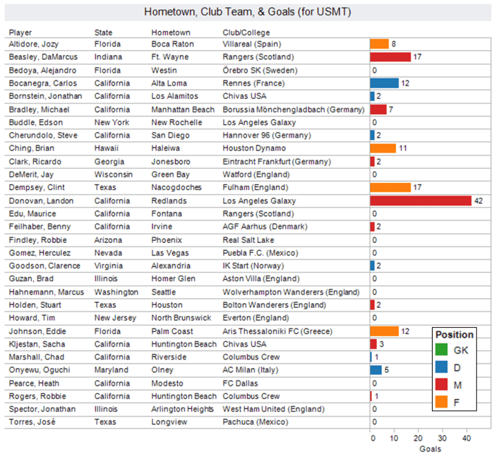Select Brian Ching's orange 11-goal bar
This screenshot has height=457, width=494.
click(x=382, y=148)
